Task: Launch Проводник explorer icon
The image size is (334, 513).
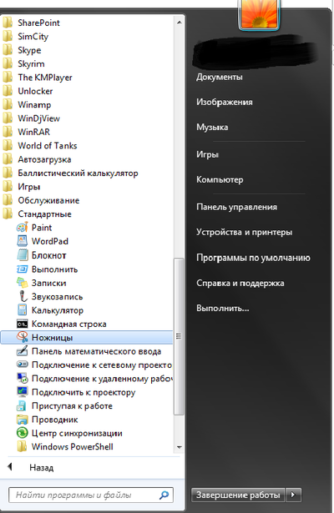Action: point(23,420)
